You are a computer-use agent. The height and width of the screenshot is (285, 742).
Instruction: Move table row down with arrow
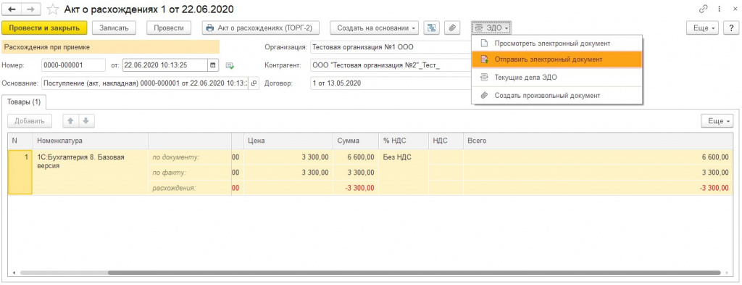(x=86, y=120)
